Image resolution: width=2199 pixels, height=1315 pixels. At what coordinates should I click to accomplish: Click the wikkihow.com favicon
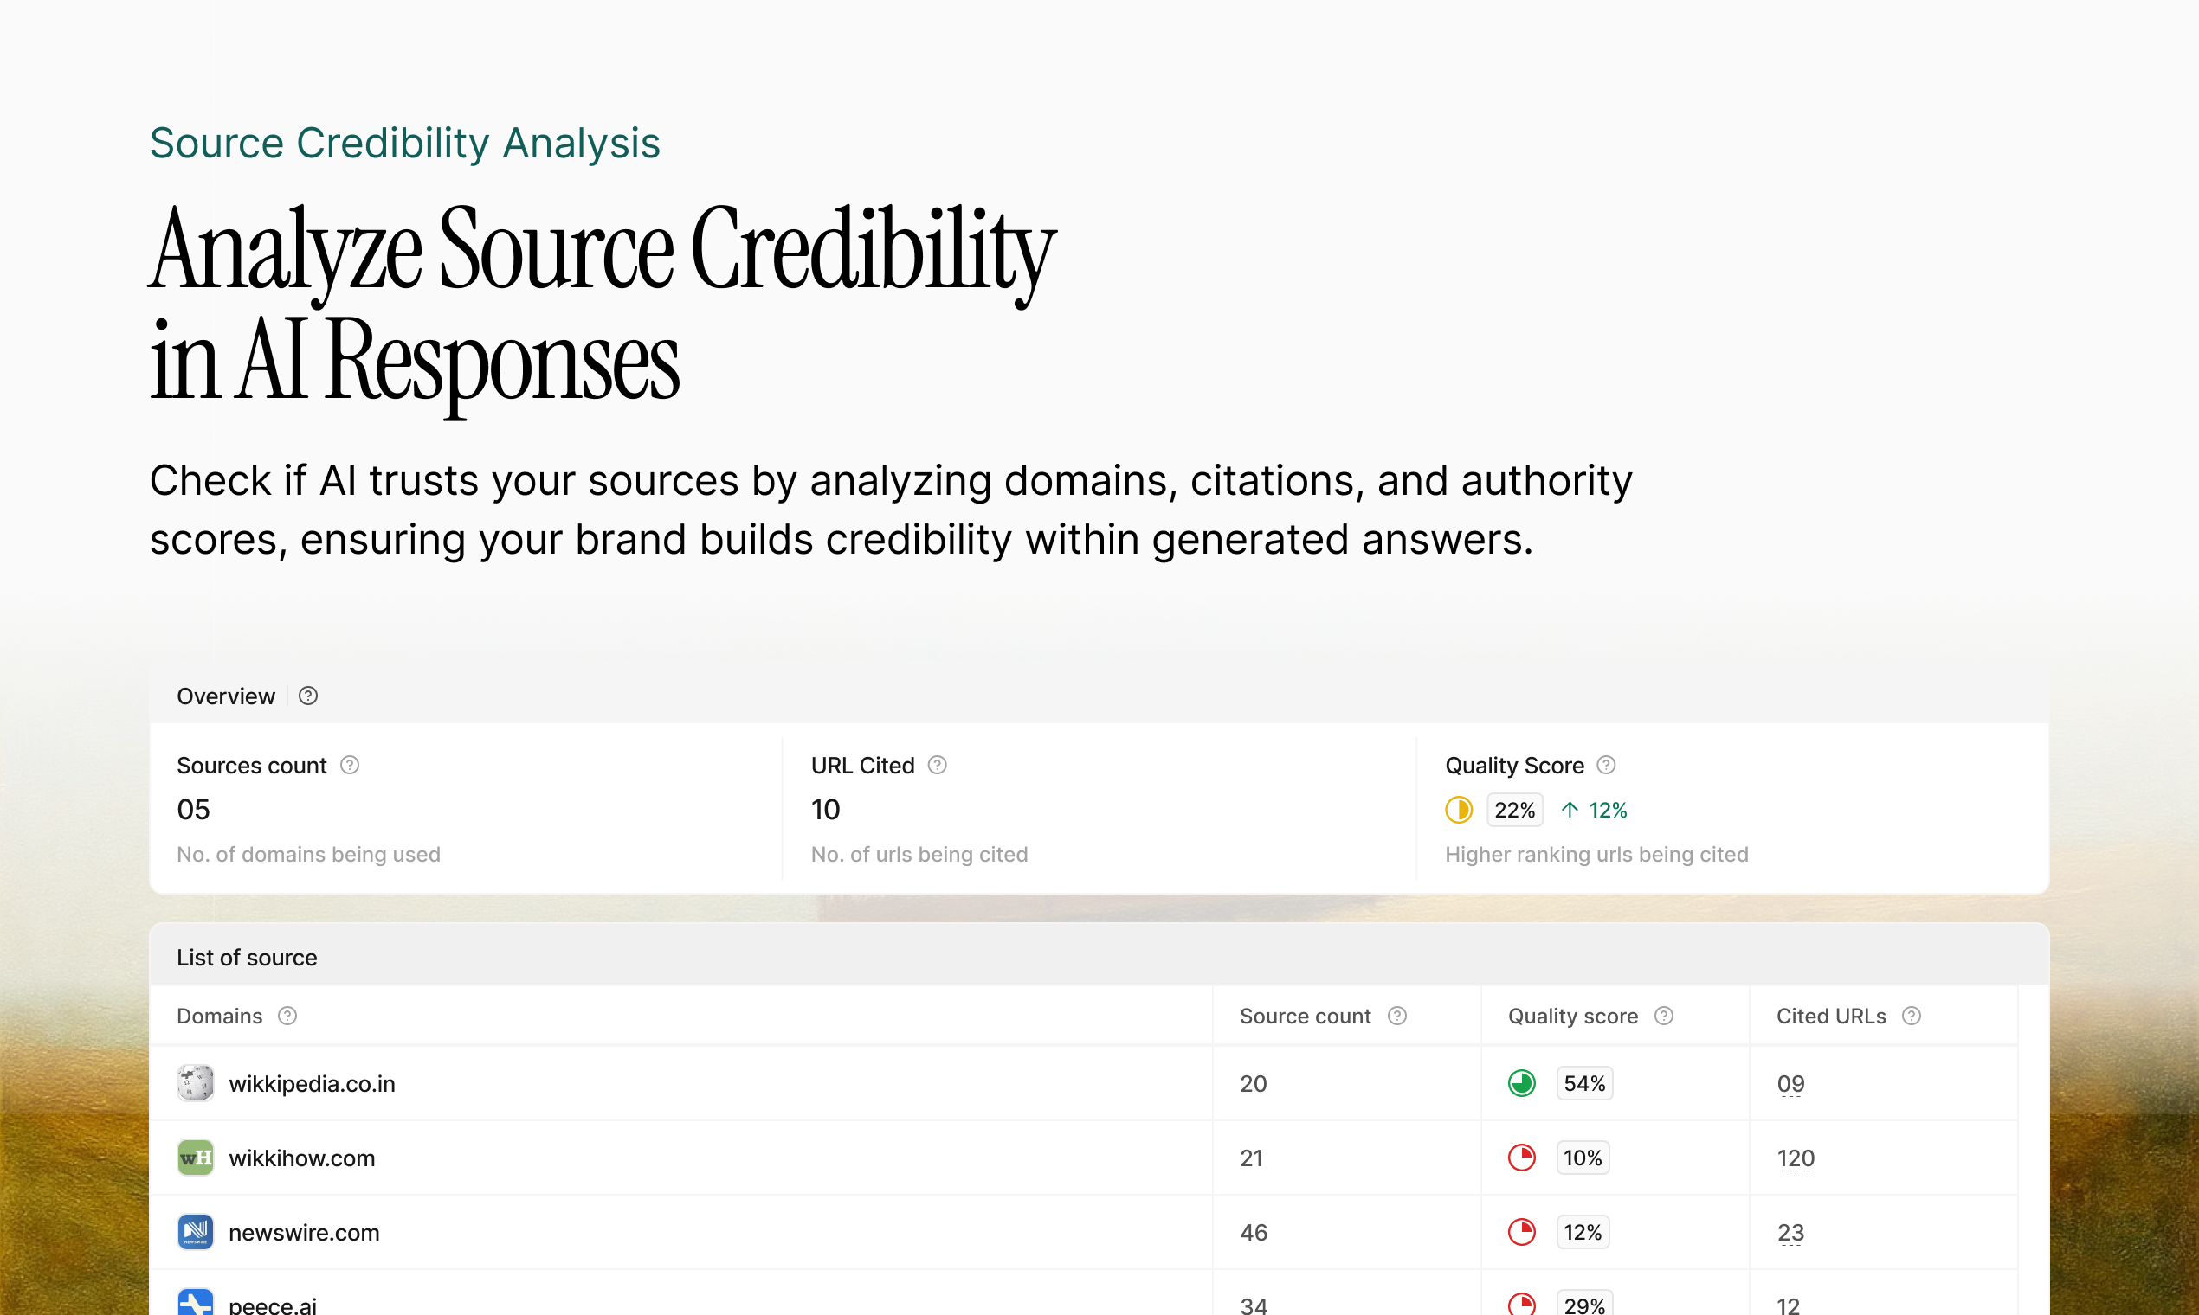[195, 1158]
